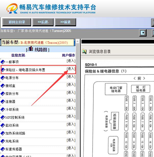Screen dimensions: 154x157
Task: Click the 返回主目录 button
Action: [17, 22]
